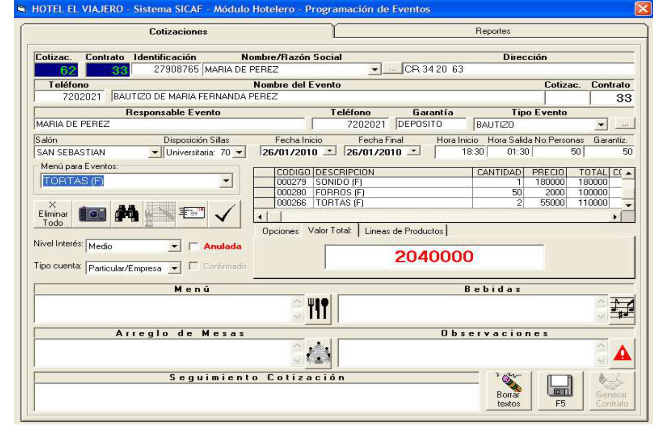Save with the F5 floppy disk button
This screenshot has width=665, height=431.
tap(560, 391)
